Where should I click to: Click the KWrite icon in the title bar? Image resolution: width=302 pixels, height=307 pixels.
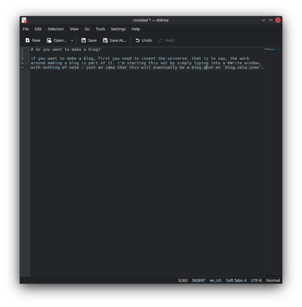click(24, 20)
